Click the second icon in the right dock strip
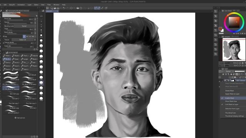This screenshot has width=246, height=138. point(216,16)
